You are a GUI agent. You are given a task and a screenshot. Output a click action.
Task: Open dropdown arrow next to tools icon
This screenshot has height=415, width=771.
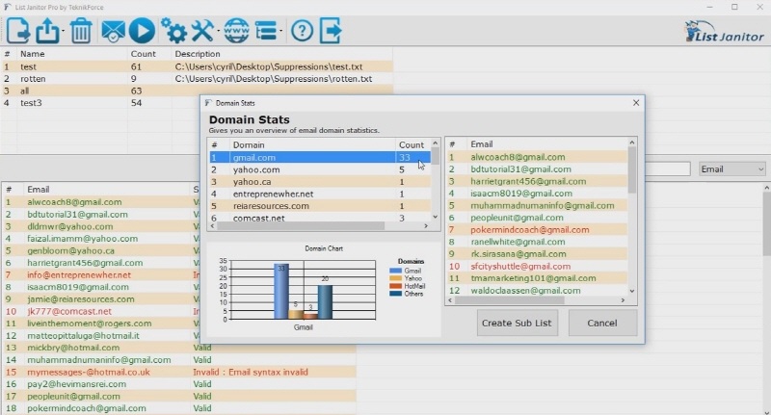click(217, 32)
